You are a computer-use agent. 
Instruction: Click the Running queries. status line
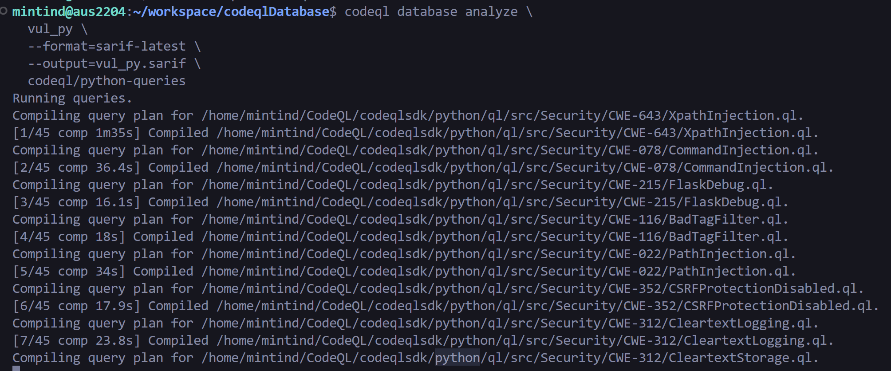pyautogui.click(x=72, y=98)
